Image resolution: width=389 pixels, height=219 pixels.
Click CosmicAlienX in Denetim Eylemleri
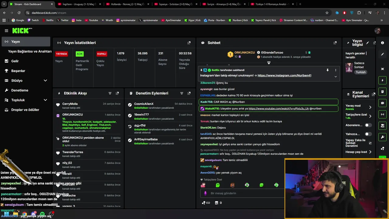[x=144, y=104]
